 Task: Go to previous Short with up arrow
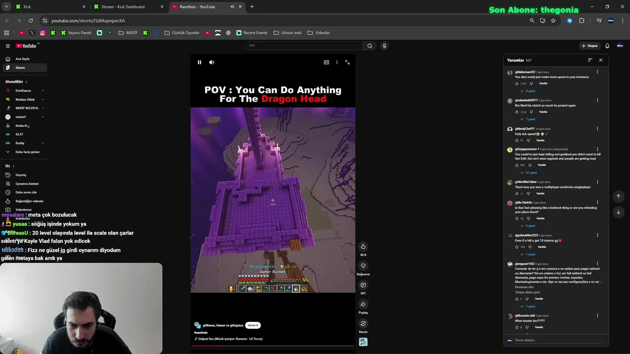pyautogui.click(x=619, y=197)
